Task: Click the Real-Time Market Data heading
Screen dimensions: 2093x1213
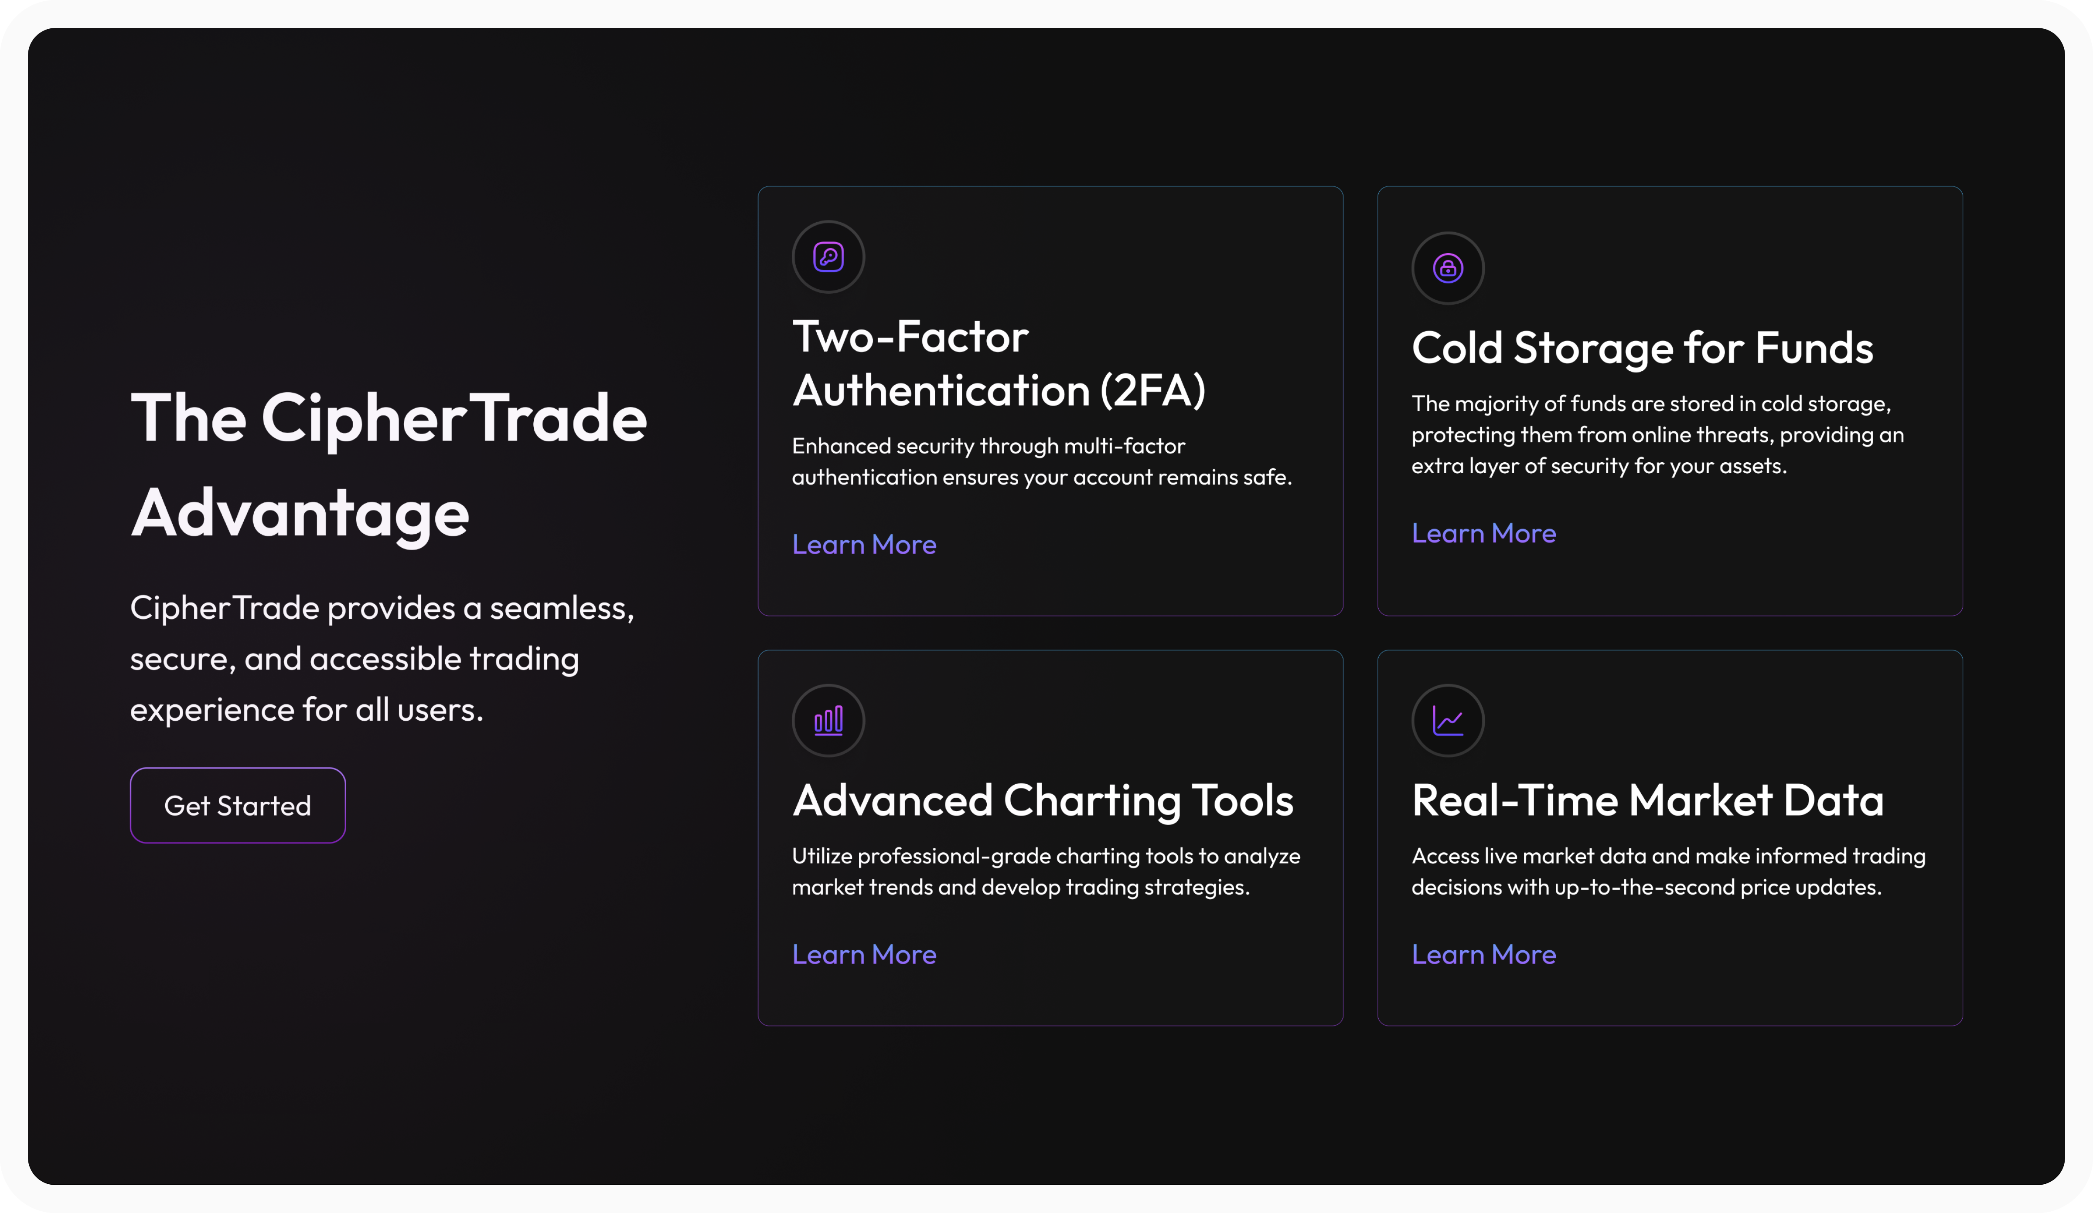Action: click(x=1647, y=801)
